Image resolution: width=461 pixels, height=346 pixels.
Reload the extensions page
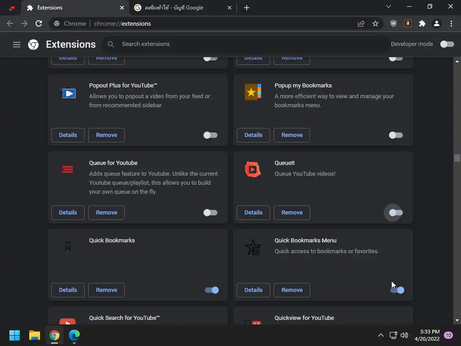(x=39, y=23)
